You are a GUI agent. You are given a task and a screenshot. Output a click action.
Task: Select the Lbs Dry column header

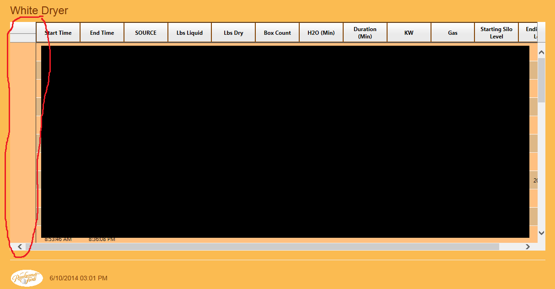(233, 32)
